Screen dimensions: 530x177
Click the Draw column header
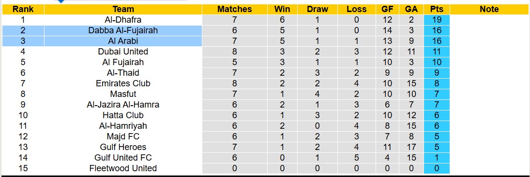point(318,9)
